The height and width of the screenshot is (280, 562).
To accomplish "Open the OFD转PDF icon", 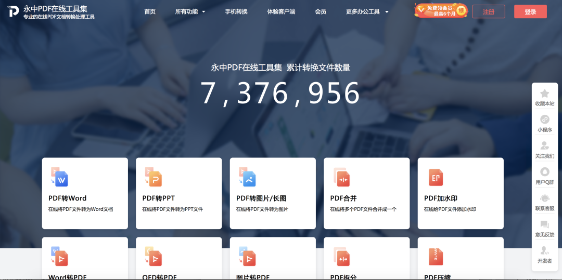I will click(153, 256).
